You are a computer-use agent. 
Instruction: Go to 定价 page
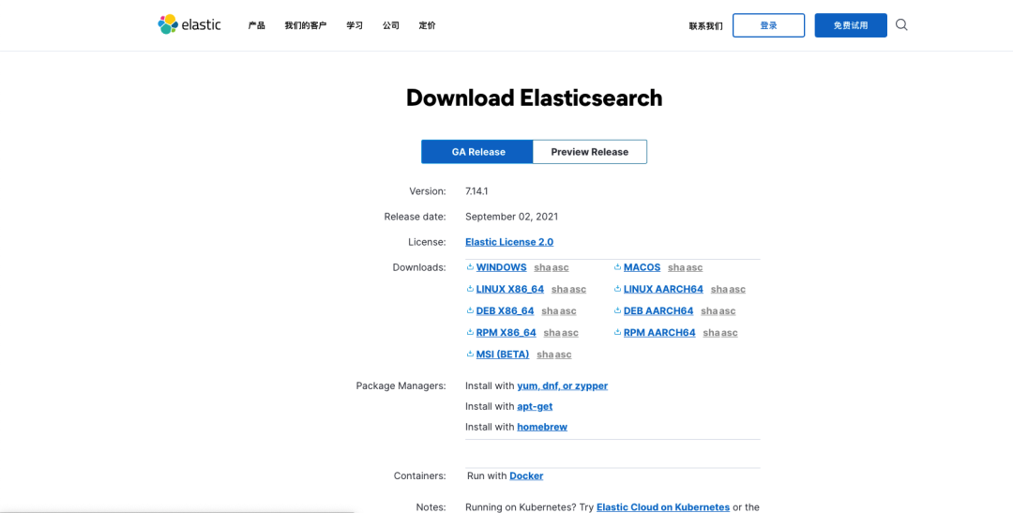tap(427, 26)
